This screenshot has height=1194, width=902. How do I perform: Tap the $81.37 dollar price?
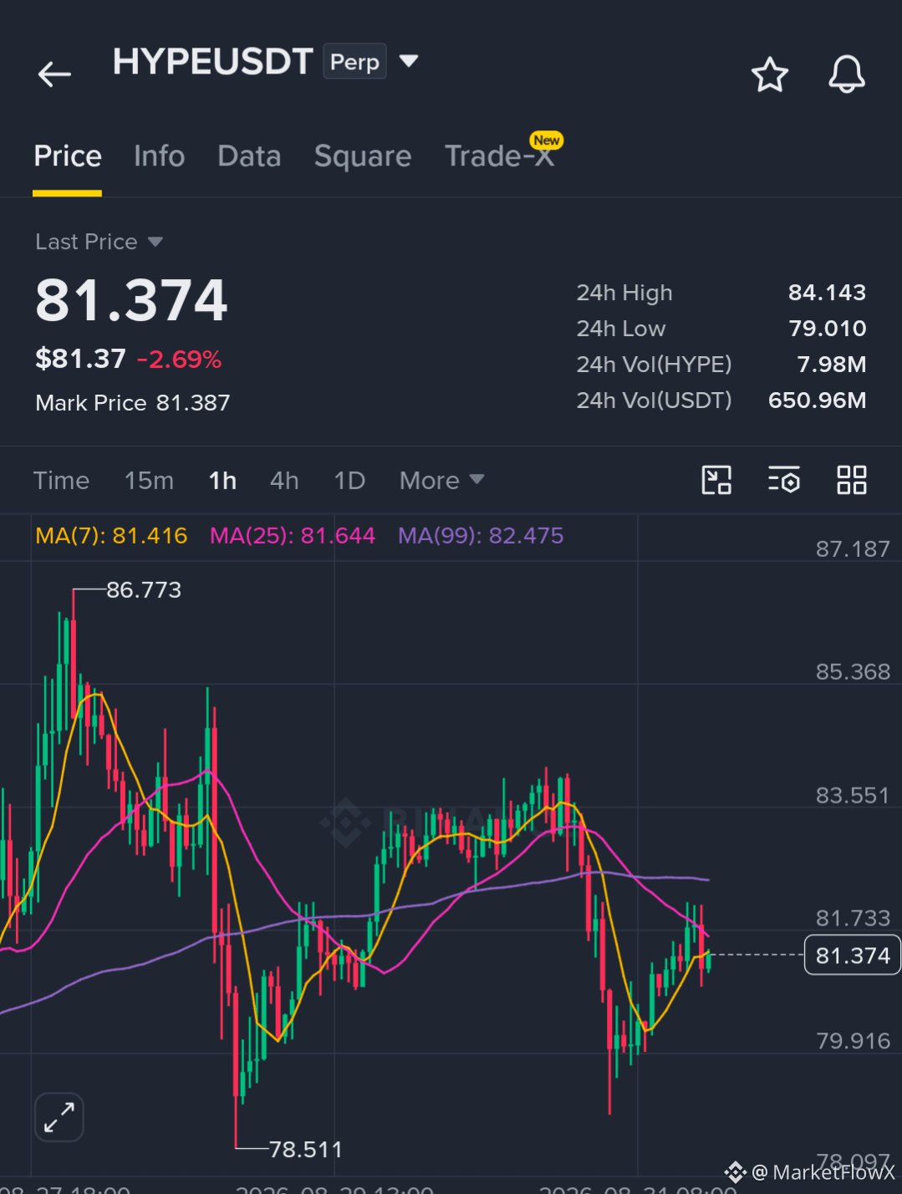[80, 360]
